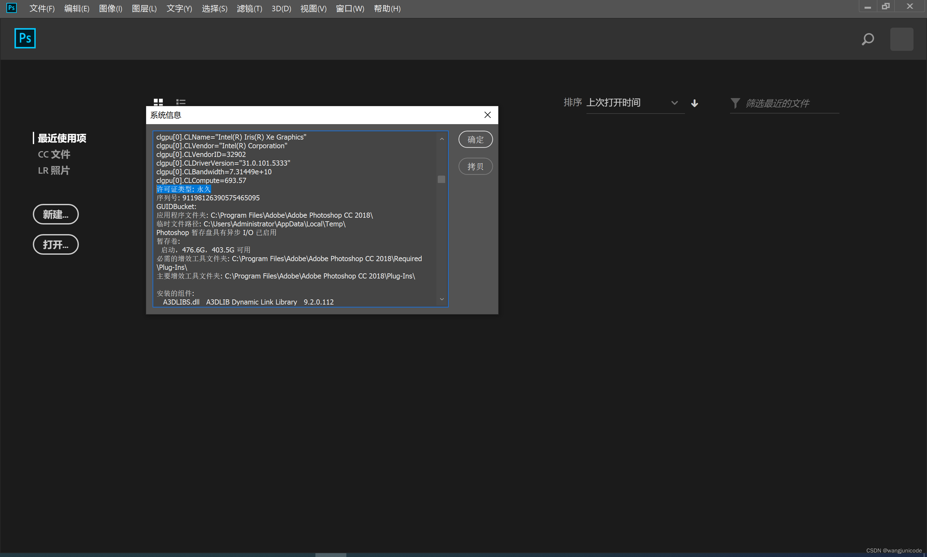Click highlighted 许可证类型: 永久 line

184,189
